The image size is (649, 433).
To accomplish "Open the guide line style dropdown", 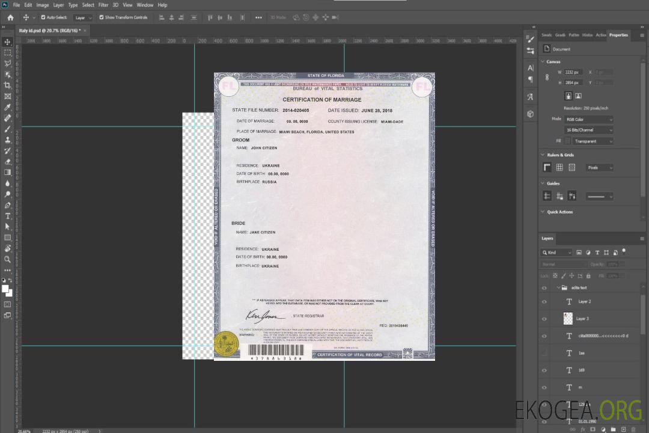I will coord(599,197).
